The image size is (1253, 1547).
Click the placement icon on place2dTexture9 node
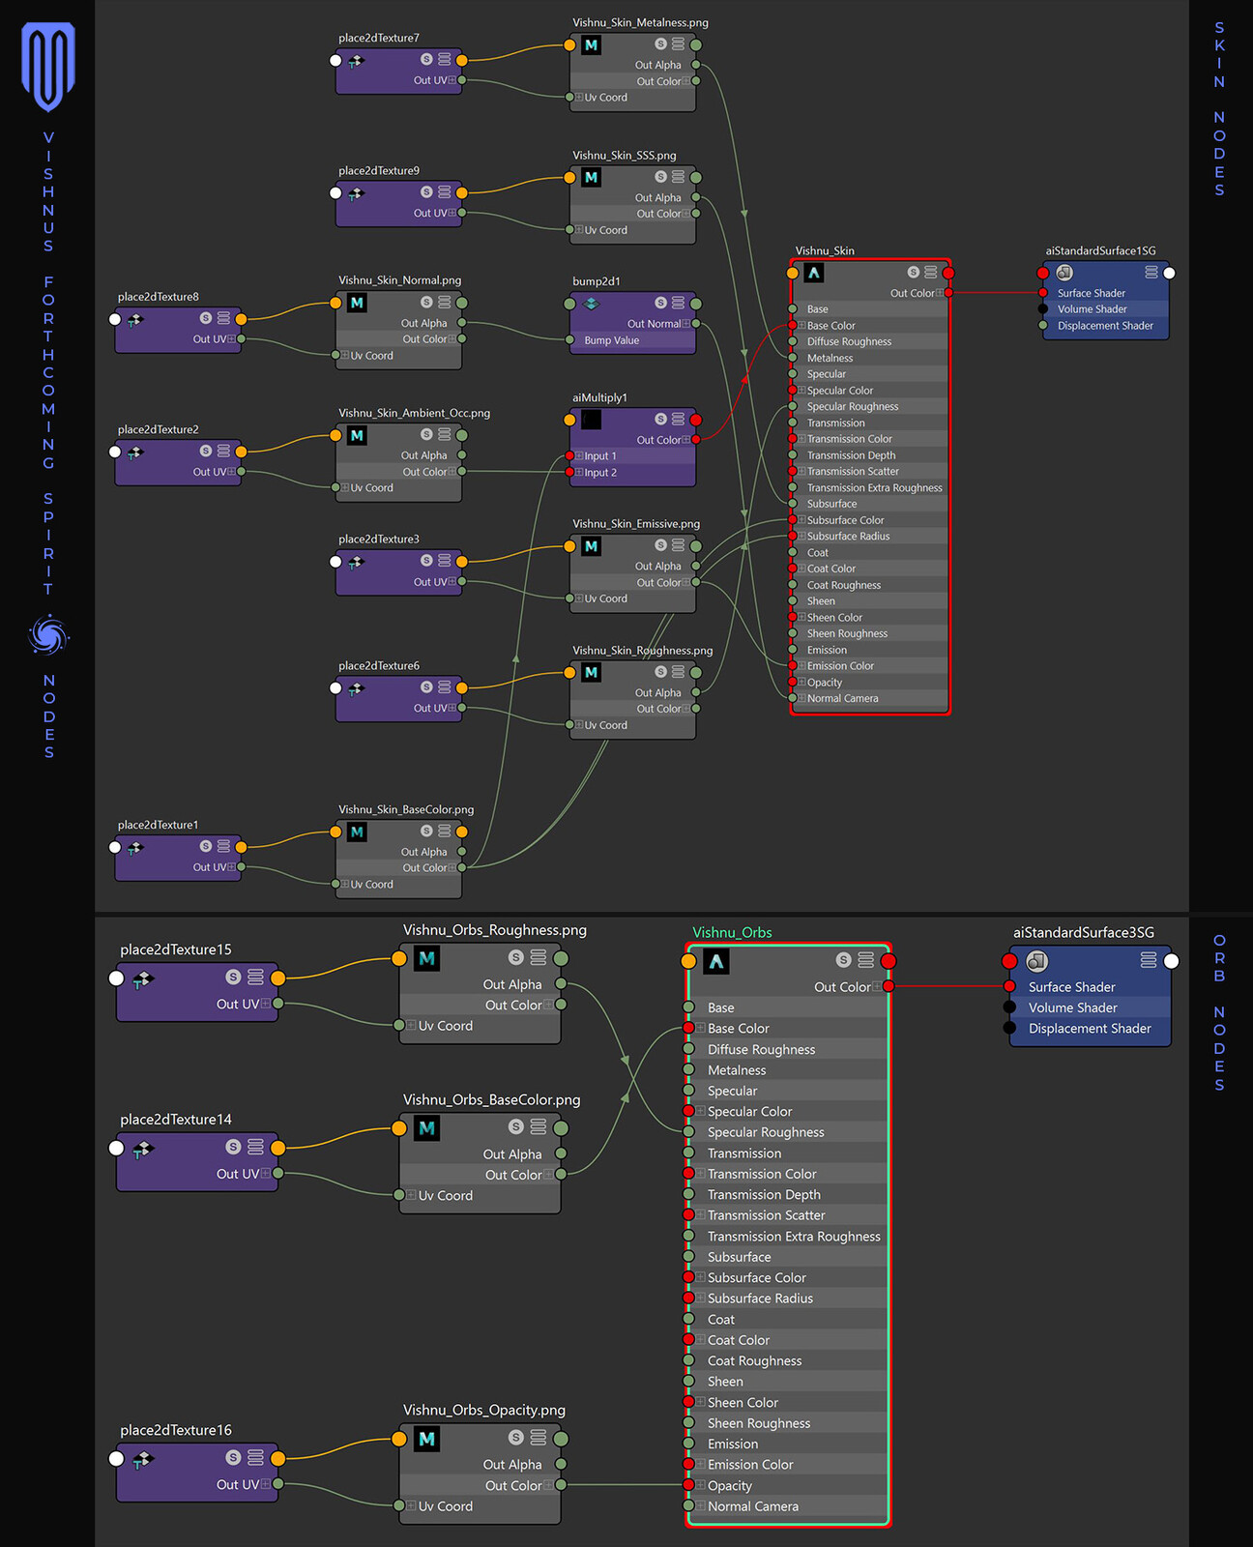coord(356,192)
